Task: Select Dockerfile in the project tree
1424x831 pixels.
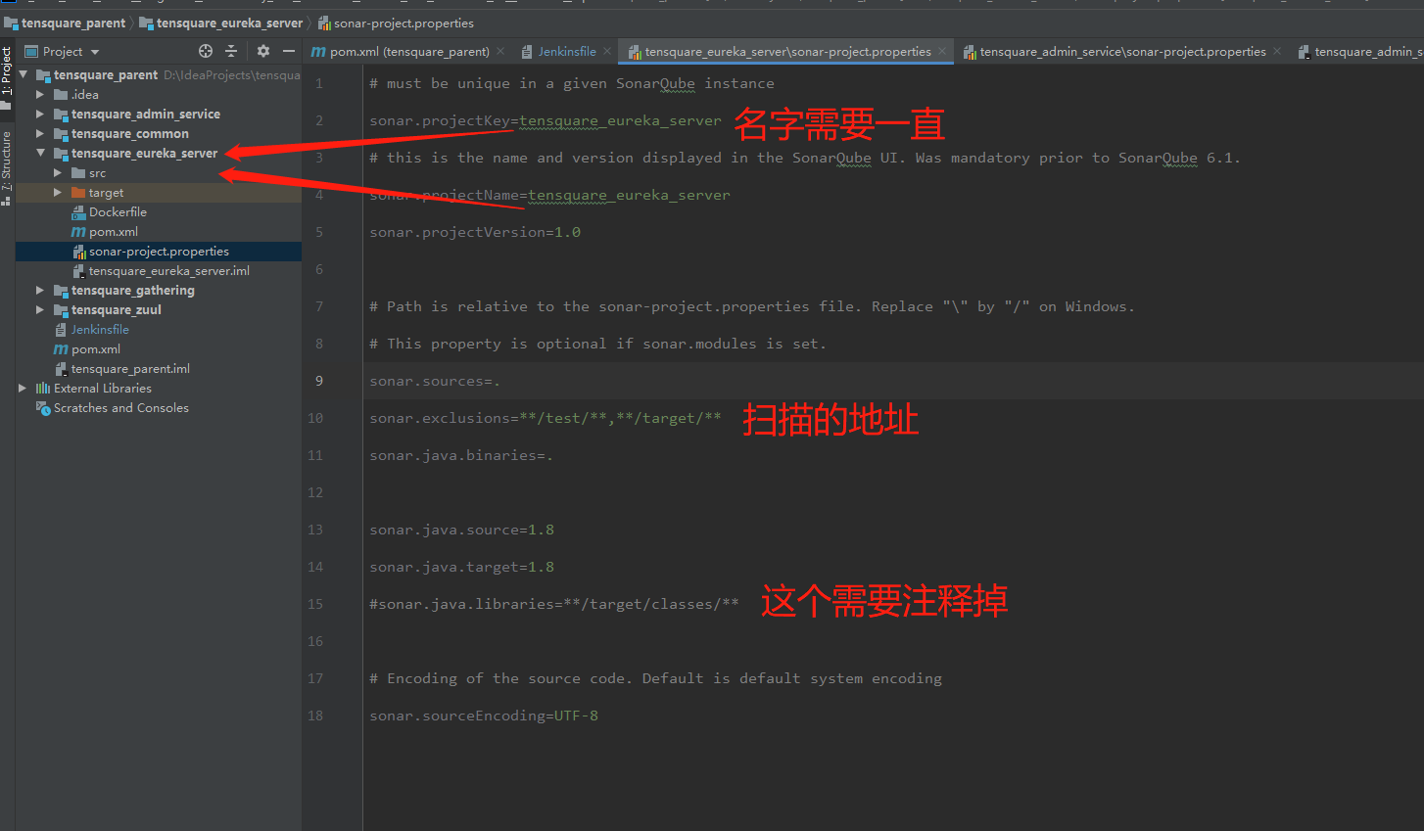Action: click(118, 212)
